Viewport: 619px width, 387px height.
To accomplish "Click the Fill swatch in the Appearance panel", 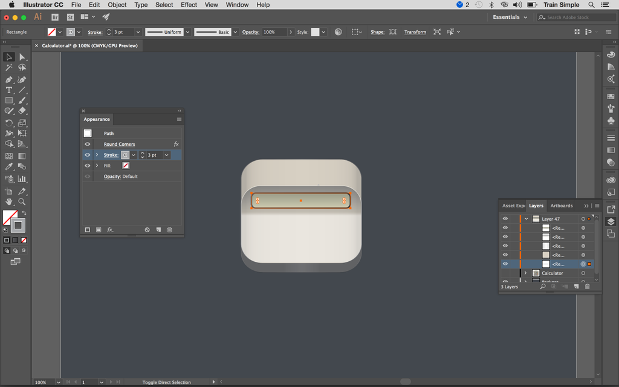I will pyautogui.click(x=126, y=164).
